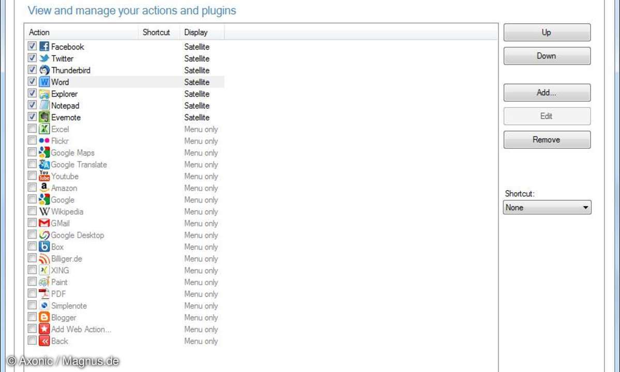
Task: Select the Back action label
Action: (59, 341)
